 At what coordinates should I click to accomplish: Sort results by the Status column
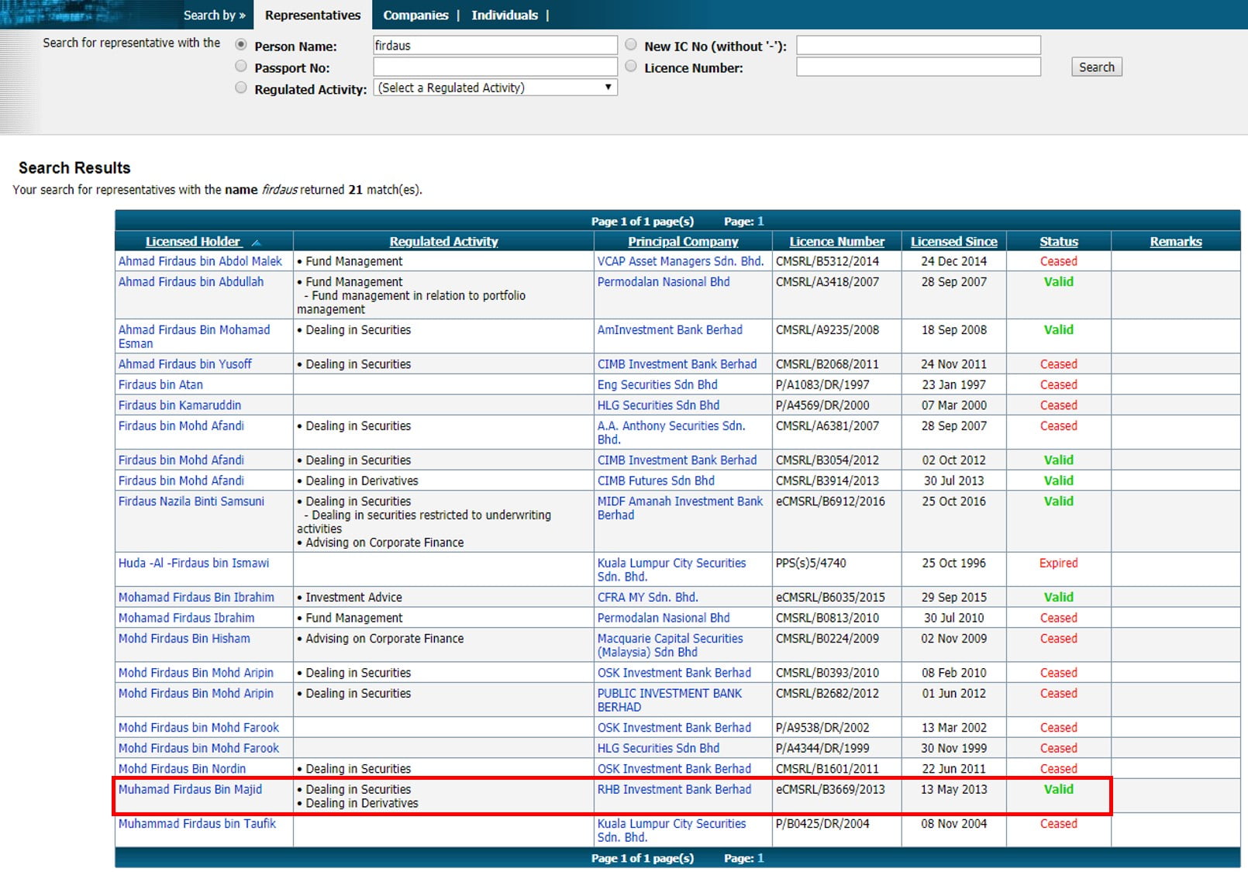pyautogui.click(x=1058, y=241)
